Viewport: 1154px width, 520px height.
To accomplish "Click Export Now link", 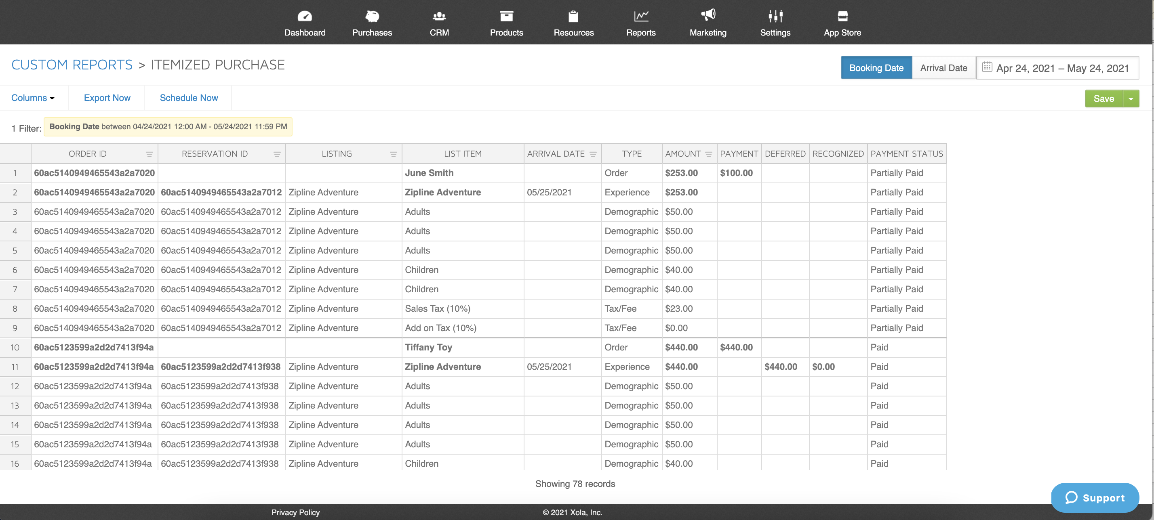I will [x=107, y=98].
